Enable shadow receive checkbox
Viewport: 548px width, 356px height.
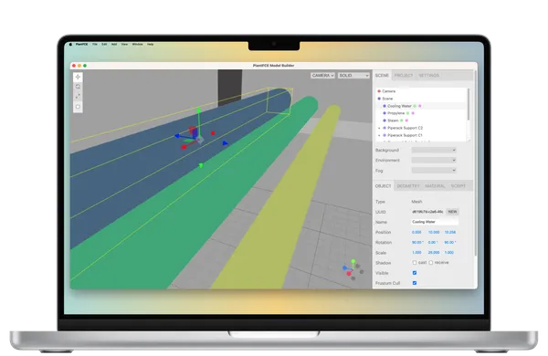[431, 262]
